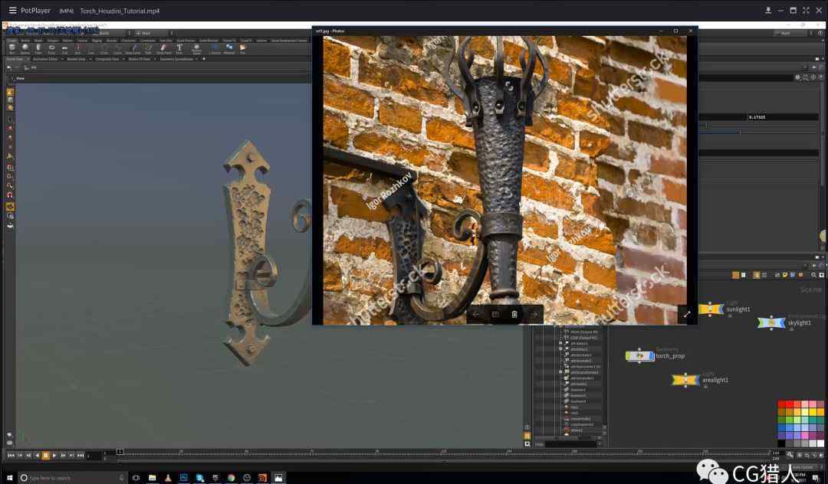Click the PotPlayer pin-on-top icon

point(767,10)
